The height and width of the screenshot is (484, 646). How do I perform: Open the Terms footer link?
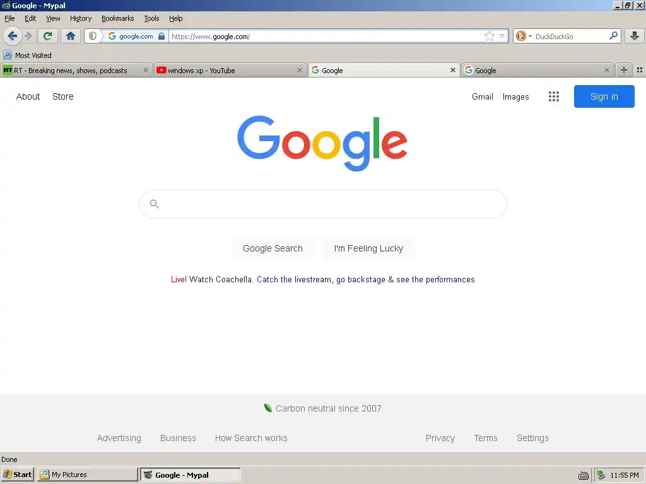point(486,439)
